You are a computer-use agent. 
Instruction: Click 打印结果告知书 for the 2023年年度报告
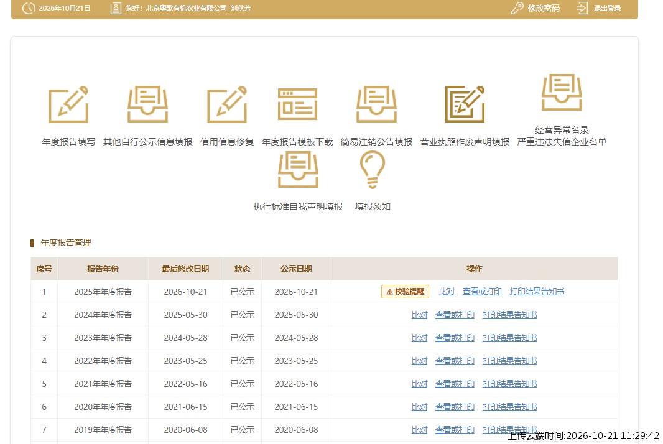click(509, 338)
